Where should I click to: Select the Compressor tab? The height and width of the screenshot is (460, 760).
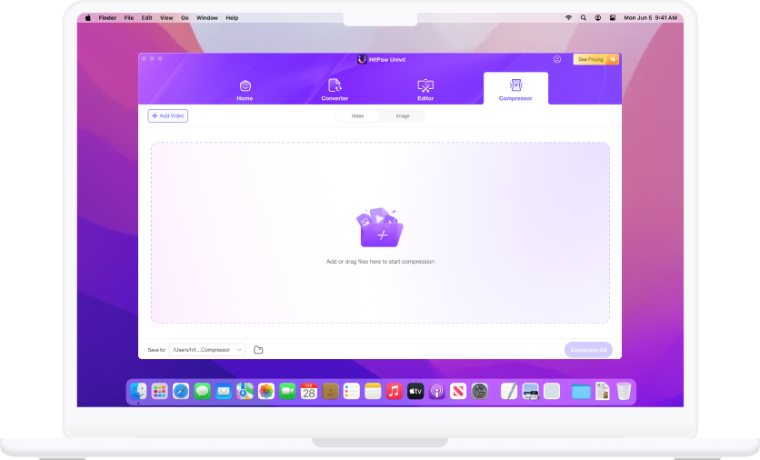515,89
